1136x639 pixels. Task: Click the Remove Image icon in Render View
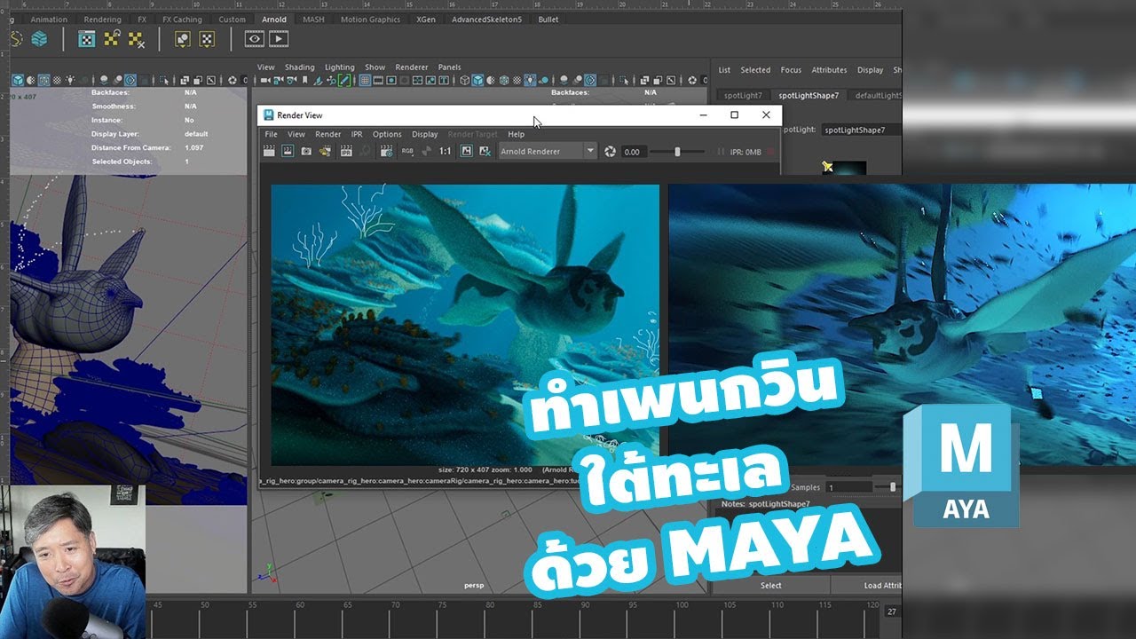(x=485, y=151)
